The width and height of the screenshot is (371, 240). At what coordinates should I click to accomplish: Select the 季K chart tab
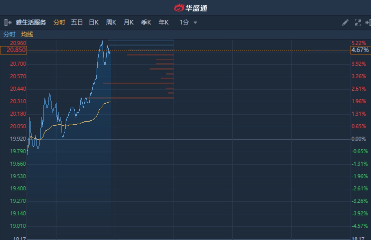[146, 23]
